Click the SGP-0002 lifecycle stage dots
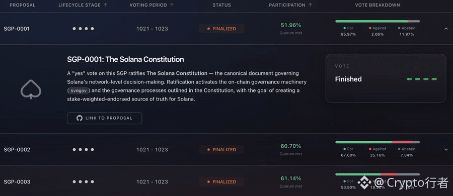 (x=83, y=150)
